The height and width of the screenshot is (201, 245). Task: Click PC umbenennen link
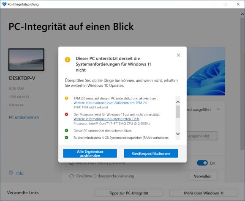(24, 117)
